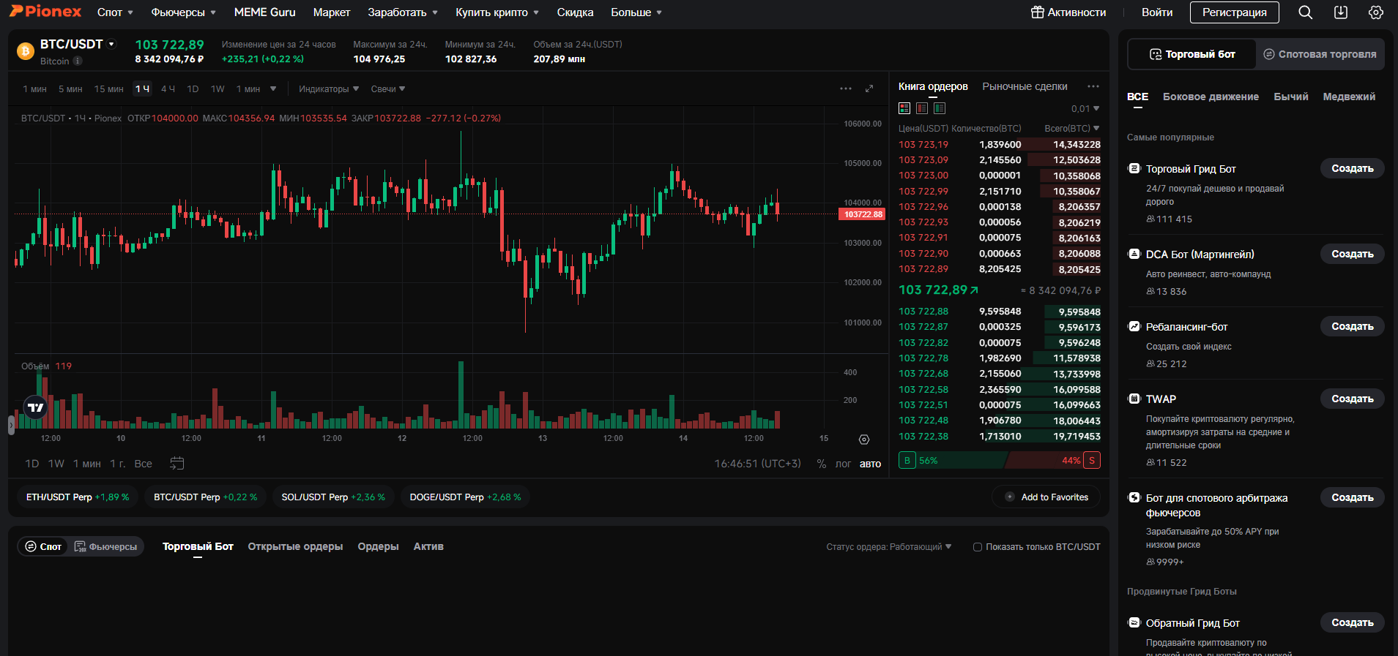Open the 0,01 price grouping dropdown
Screen dimensions: 1398x656
(x=1085, y=109)
